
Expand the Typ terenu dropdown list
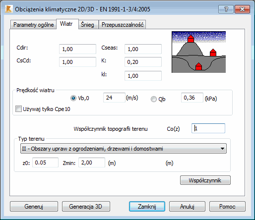124,149
